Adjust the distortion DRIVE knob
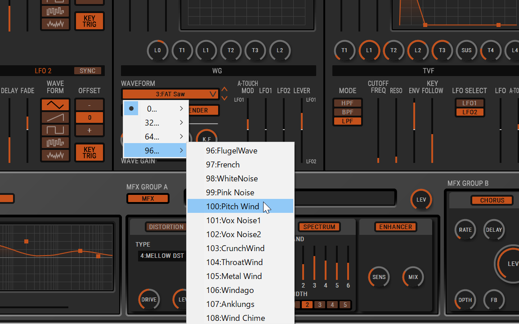 click(149, 300)
